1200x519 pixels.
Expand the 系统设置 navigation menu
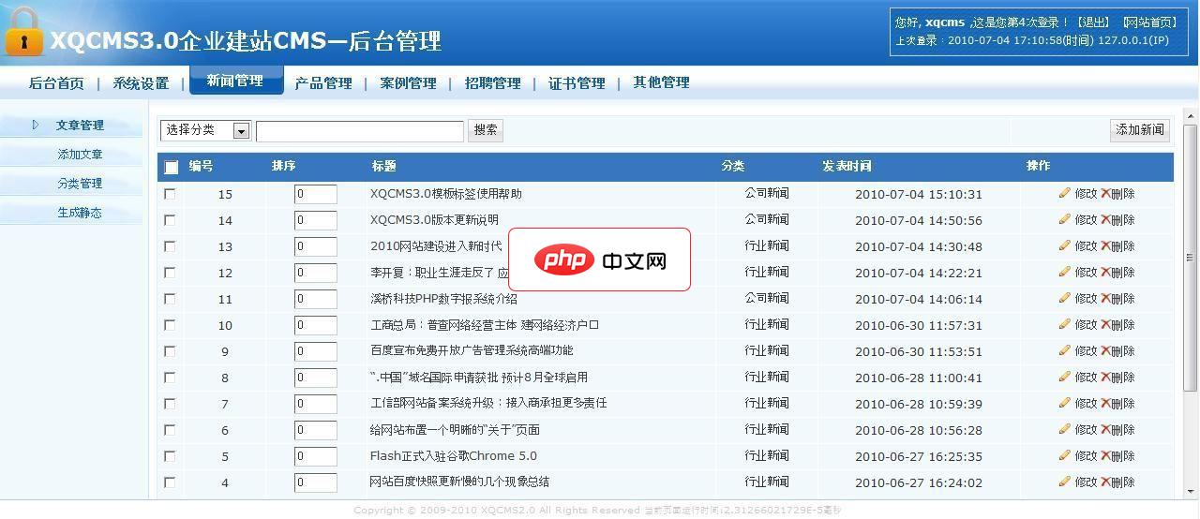tap(141, 82)
